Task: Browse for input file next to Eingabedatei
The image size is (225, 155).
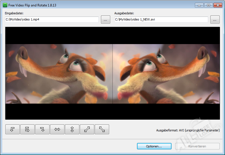Action: [x=105, y=20]
